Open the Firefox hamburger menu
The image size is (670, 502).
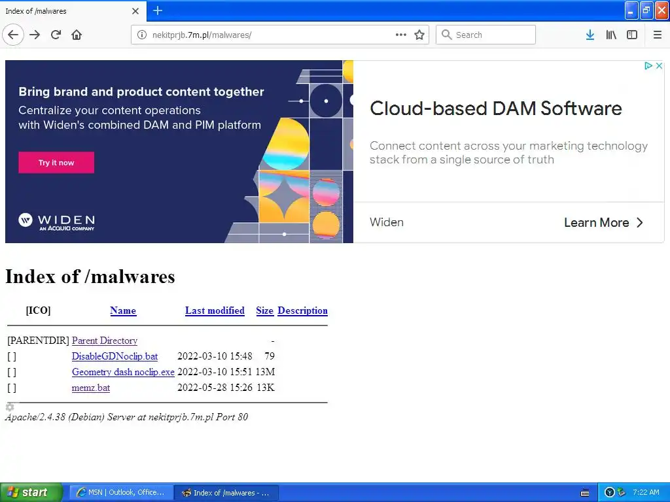pyautogui.click(x=658, y=35)
